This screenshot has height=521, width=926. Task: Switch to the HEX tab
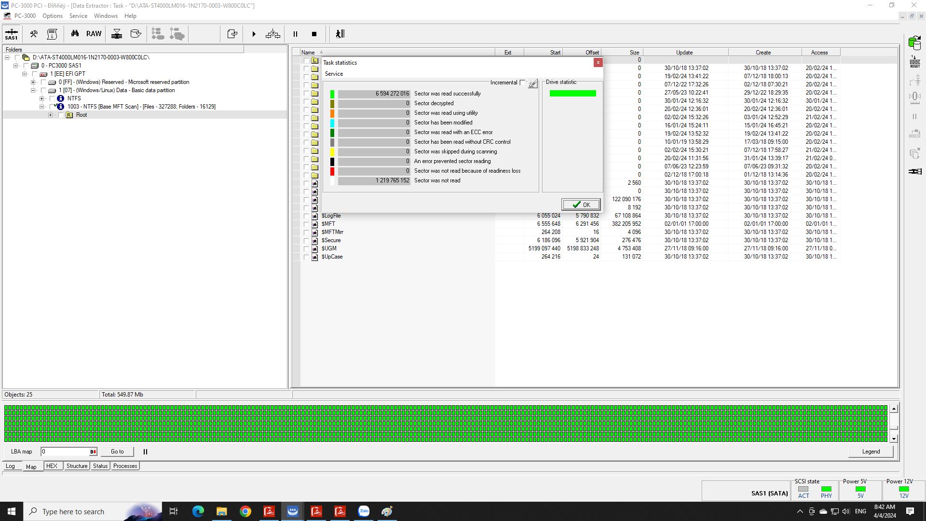coord(52,466)
